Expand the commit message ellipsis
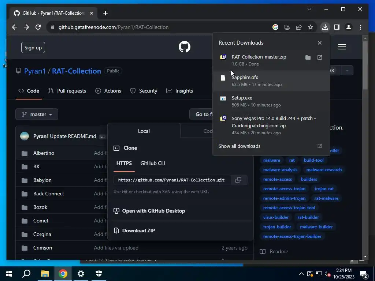This screenshot has height=281, width=375. pos(103,137)
